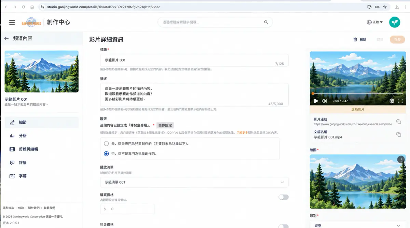Click the comment bubble icon for 評論
Image resolution: width=410 pixels, height=228 pixels.
pyautogui.click(x=12, y=163)
